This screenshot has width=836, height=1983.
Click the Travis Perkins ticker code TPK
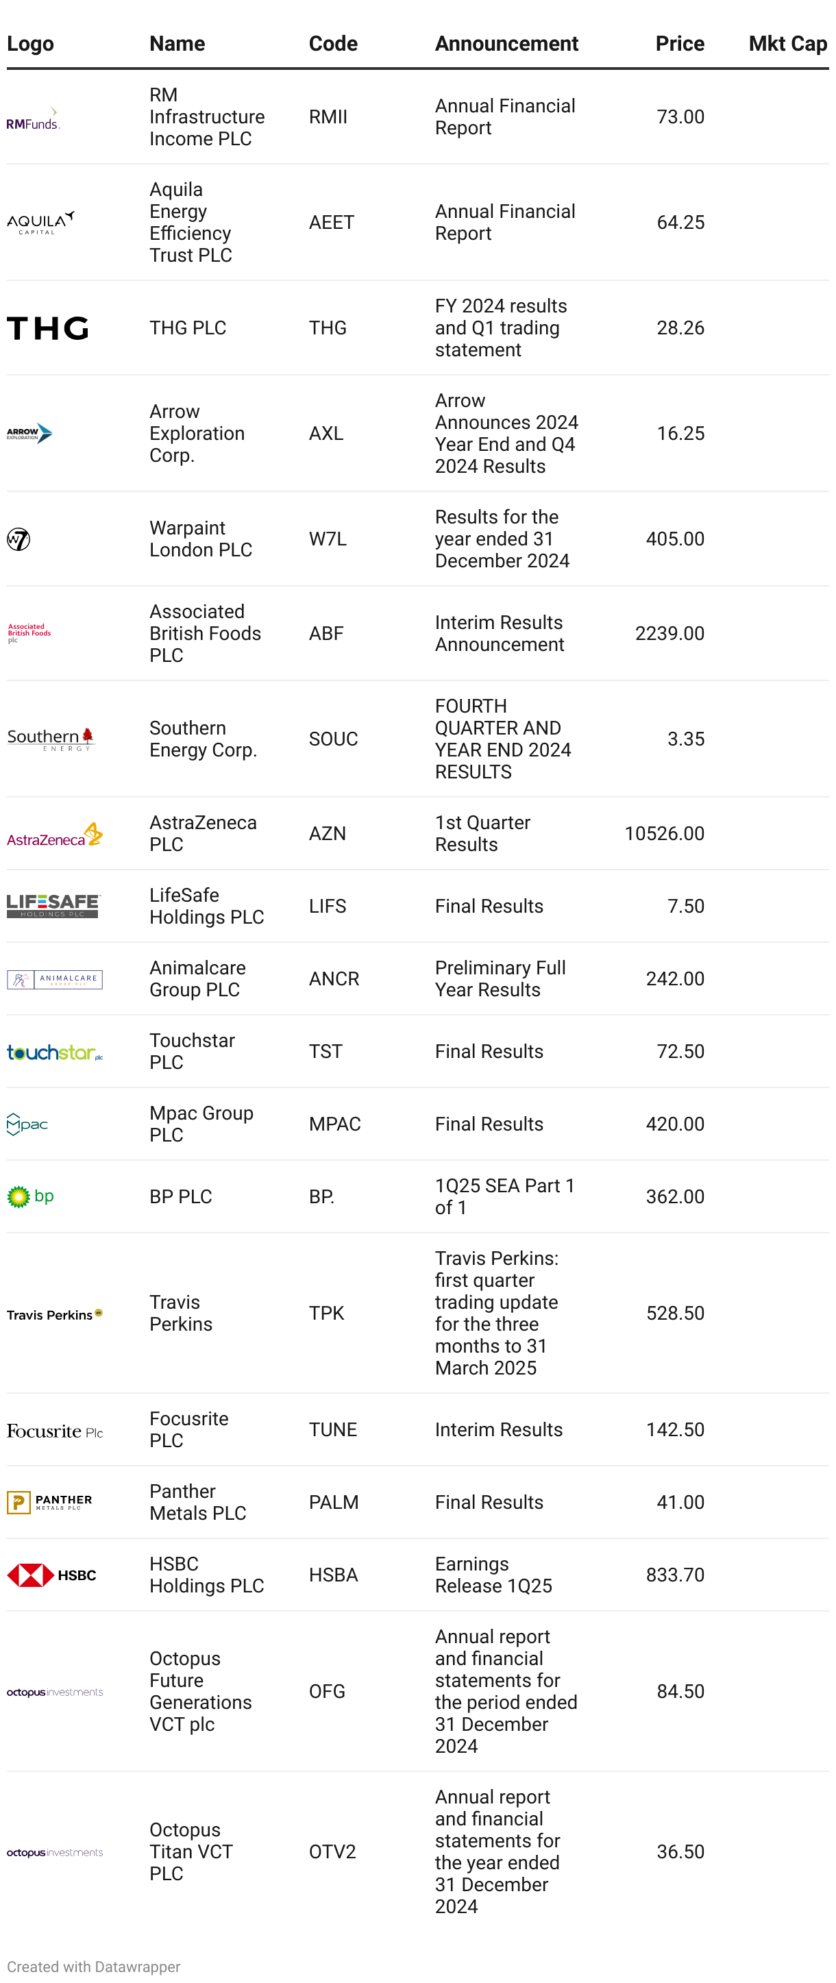(326, 1314)
